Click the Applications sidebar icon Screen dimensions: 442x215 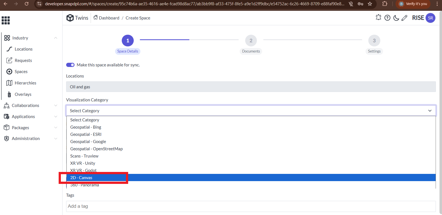tap(7, 117)
